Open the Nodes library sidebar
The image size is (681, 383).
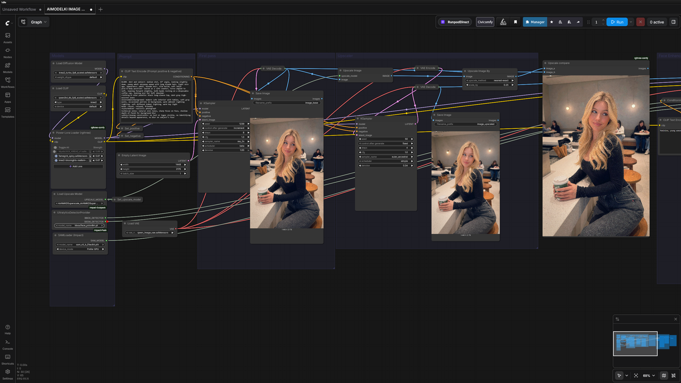tap(7, 52)
